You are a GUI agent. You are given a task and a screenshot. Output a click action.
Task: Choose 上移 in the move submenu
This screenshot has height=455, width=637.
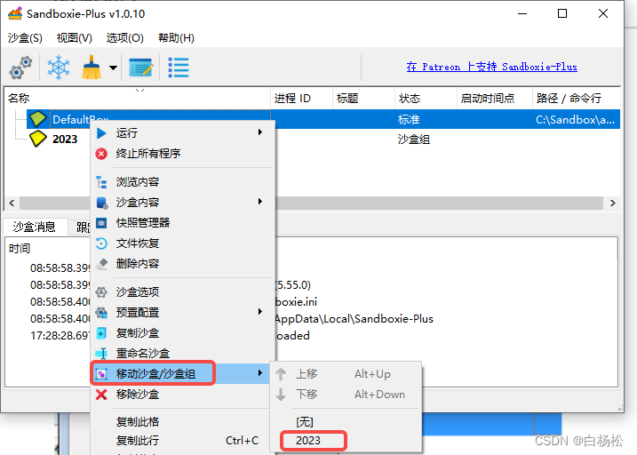[x=346, y=374]
